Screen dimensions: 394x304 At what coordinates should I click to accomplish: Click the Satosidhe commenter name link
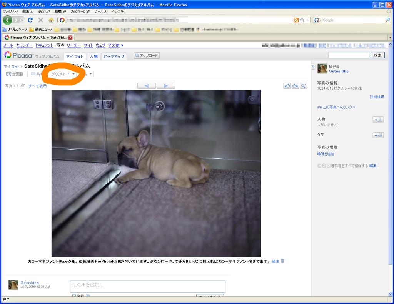click(30, 282)
